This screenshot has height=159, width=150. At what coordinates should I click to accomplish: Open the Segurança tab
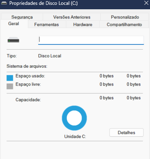pyautogui.click(x=22, y=17)
